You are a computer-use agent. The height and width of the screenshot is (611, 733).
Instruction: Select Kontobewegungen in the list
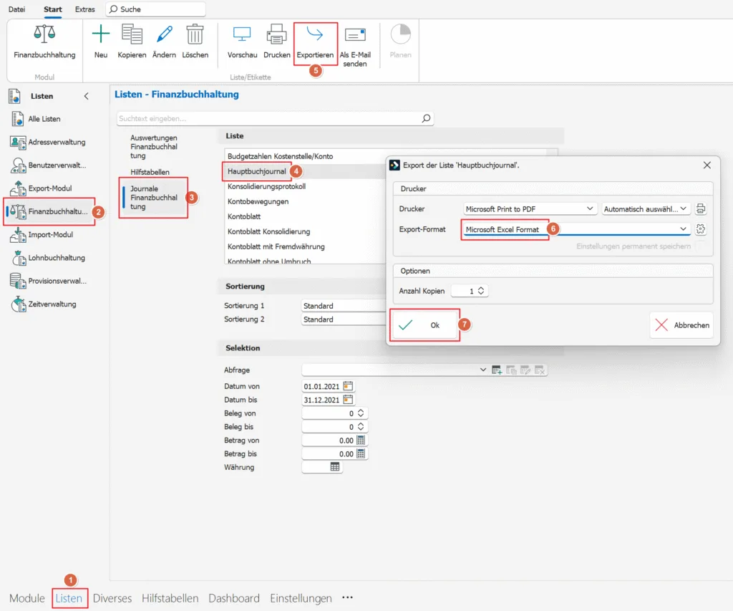(258, 201)
